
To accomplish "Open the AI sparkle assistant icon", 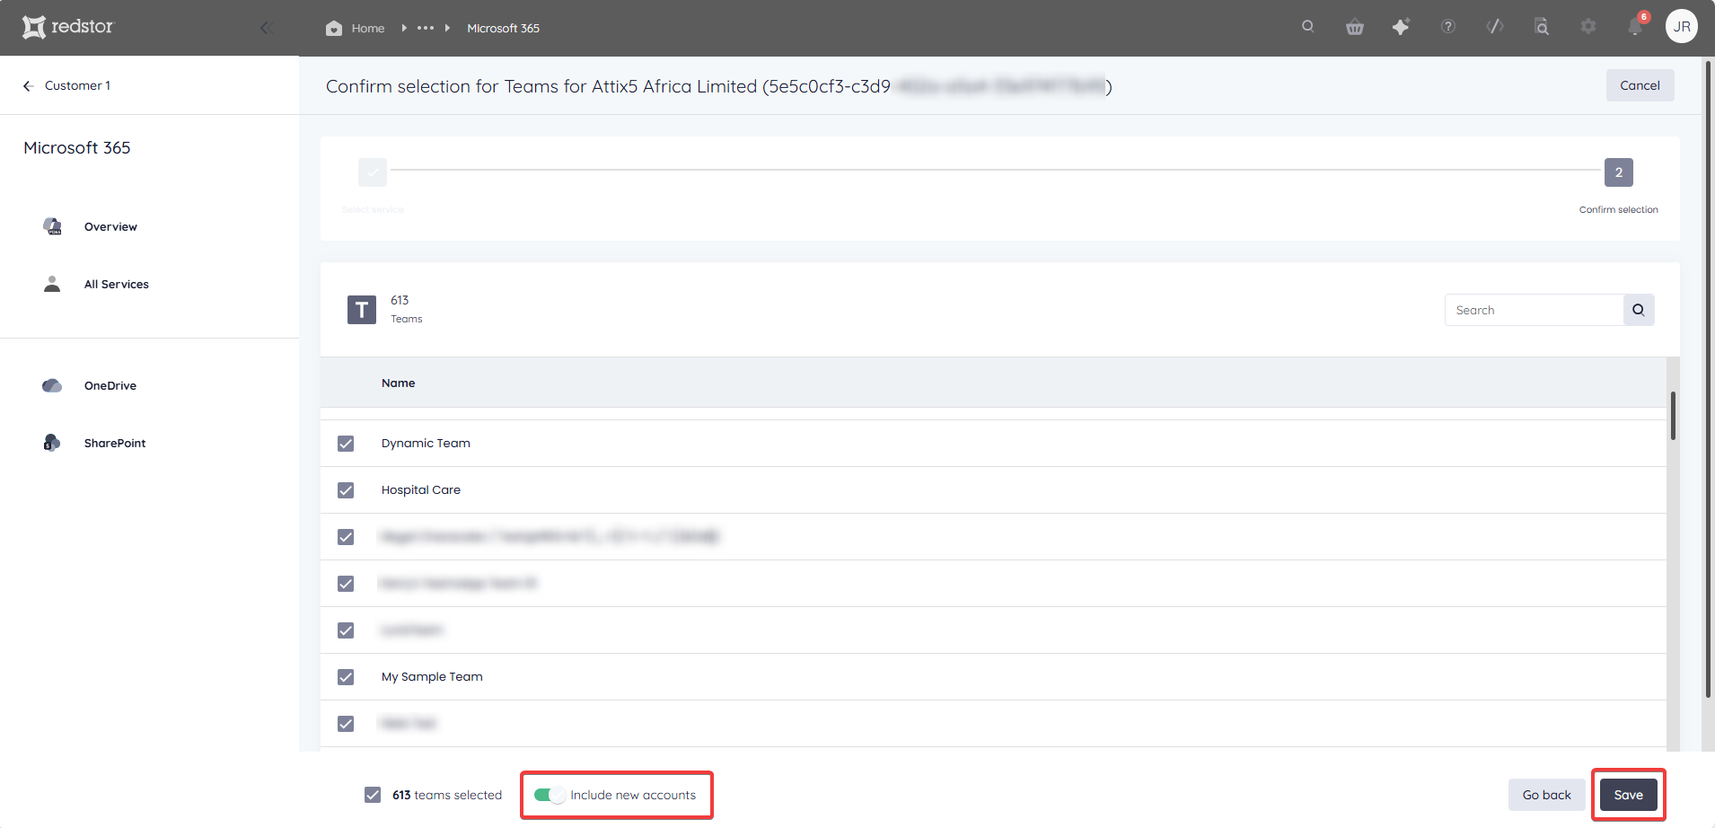I will [x=1401, y=27].
